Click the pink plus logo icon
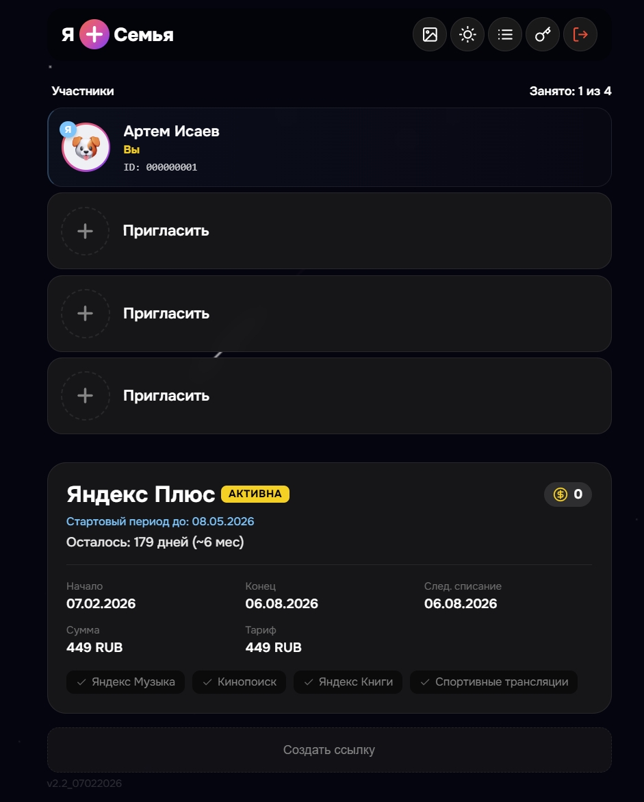The height and width of the screenshot is (802, 644). tap(94, 34)
